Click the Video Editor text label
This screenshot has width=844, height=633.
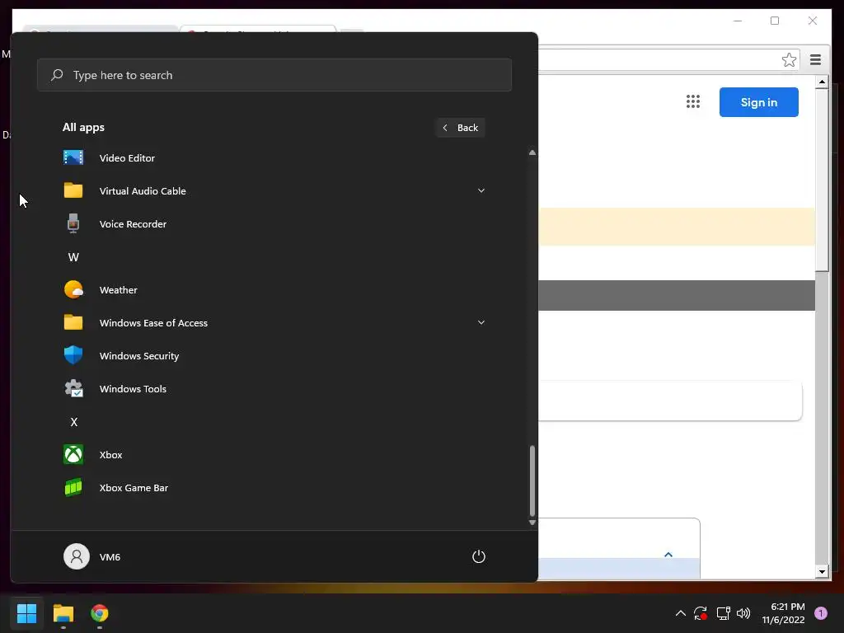point(127,157)
